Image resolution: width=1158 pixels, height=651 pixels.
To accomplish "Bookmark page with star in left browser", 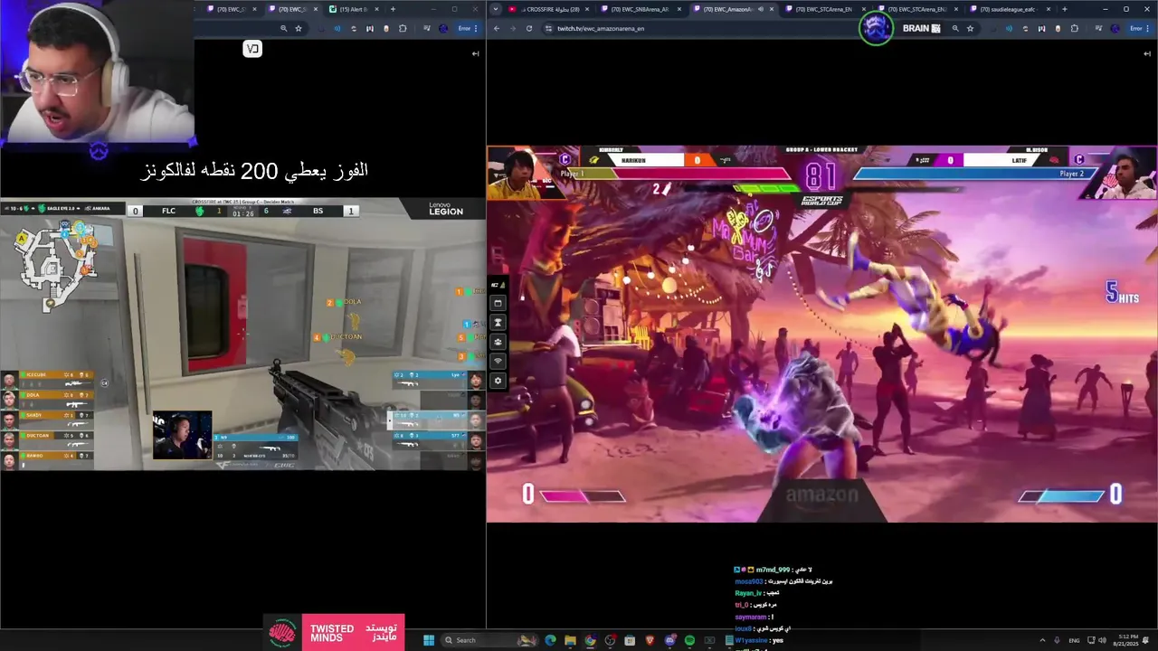I will click(x=299, y=28).
